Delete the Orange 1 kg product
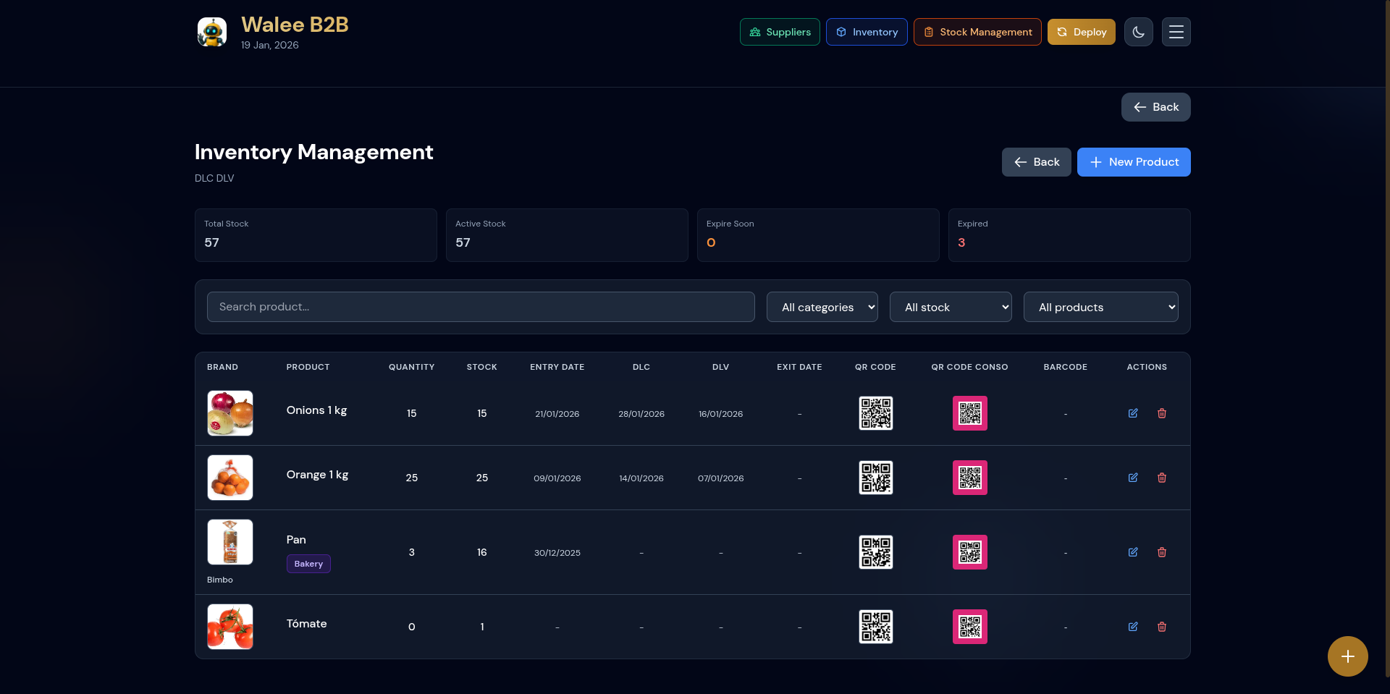 pos(1162,478)
